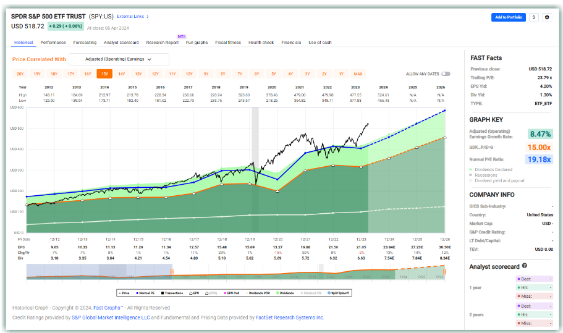Click the External Links chevron arrow
The width and height of the screenshot is (563, 333).
point(148,17)
